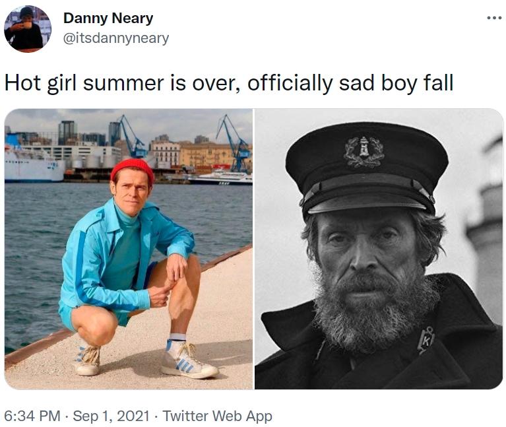Click the tweet text about sad boy fall
The width and height of the screenshot is (506, 427).
[229, 83]
